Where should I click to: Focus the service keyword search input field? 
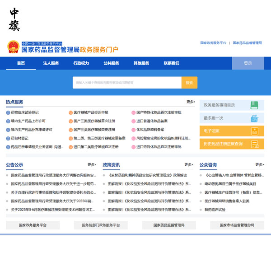127,83
